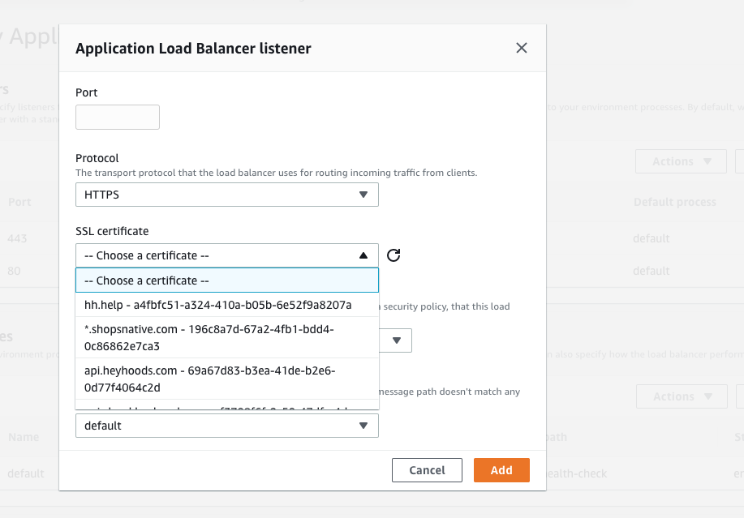This screenshot has width=744, height=518.
Task: Close the Application Load Balancer listener dialog
Action: point(522,48)
